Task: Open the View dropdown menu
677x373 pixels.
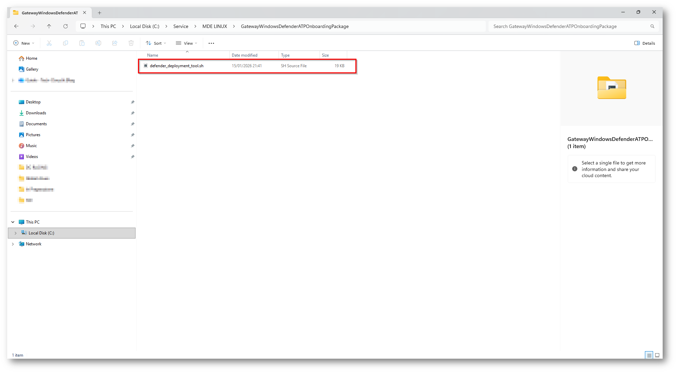Action: [x=186, y=43]
